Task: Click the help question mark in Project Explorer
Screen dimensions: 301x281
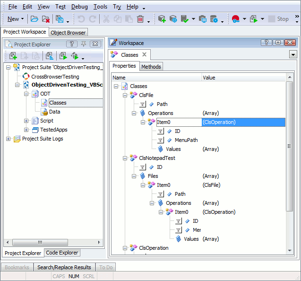Action: point(72,44)
